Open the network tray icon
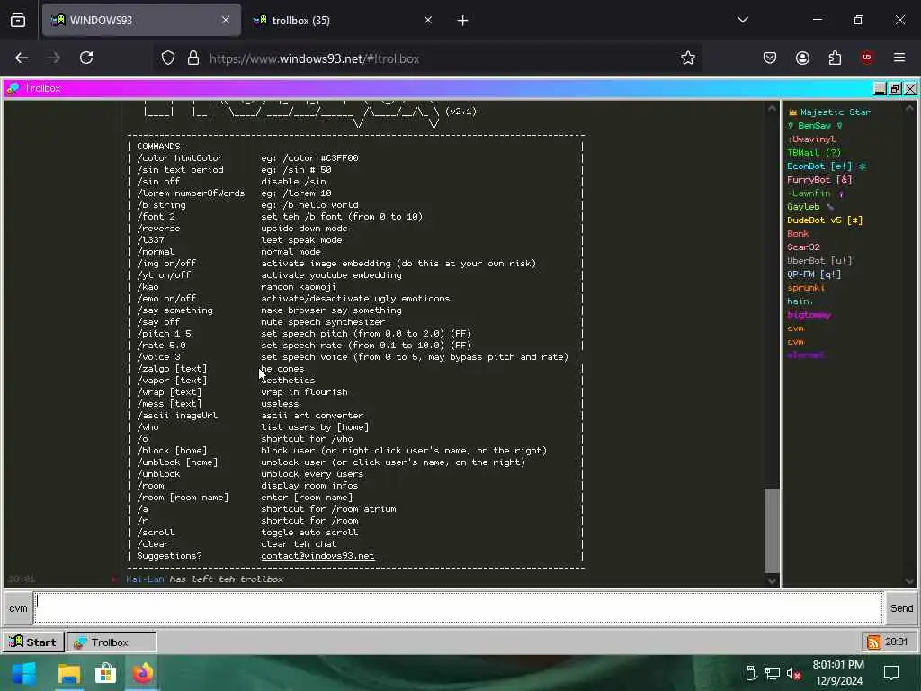The height and width of the screenshot is (691, 921). click(x=773, y=673)
